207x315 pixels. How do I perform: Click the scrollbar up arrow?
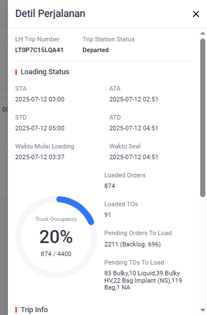[x=202, y=33]
